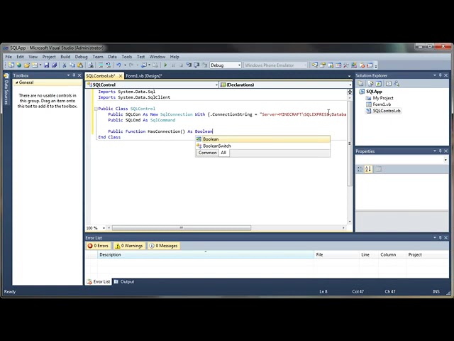Click the Uncomment selected lines icon
454x341 pixels.
(109, 65)
